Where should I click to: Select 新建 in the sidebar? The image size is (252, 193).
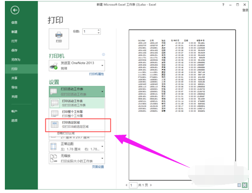tap(14, 32)
